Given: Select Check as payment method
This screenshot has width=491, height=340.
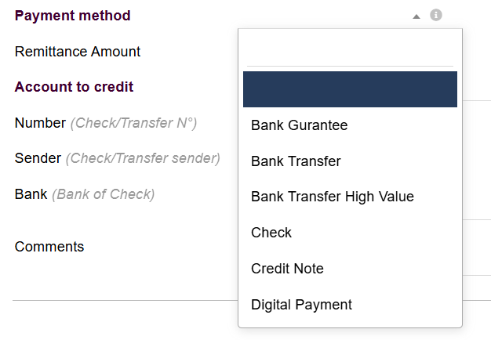Looking at the screenshot, I should pos(271,233).
